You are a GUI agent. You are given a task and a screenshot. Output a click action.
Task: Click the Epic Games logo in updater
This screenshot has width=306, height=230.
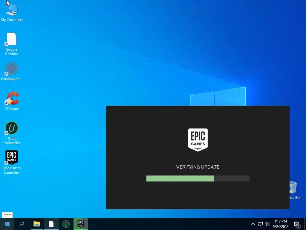198,140
